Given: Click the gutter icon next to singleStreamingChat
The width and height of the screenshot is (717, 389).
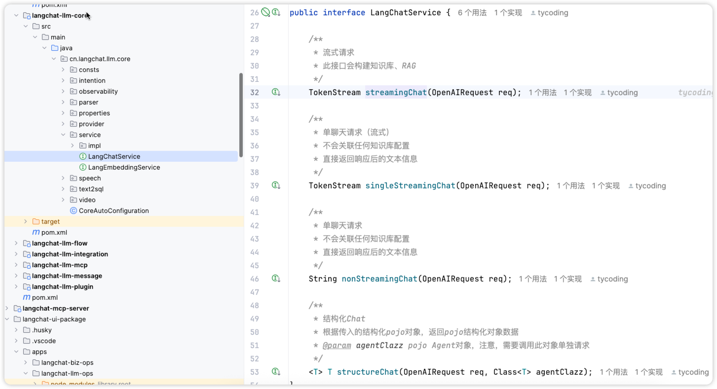Looking at the screenshot, I should click(276, 185).
